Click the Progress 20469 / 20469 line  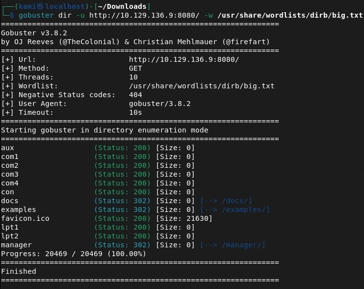pyautogui.click(x=74, y=254)
